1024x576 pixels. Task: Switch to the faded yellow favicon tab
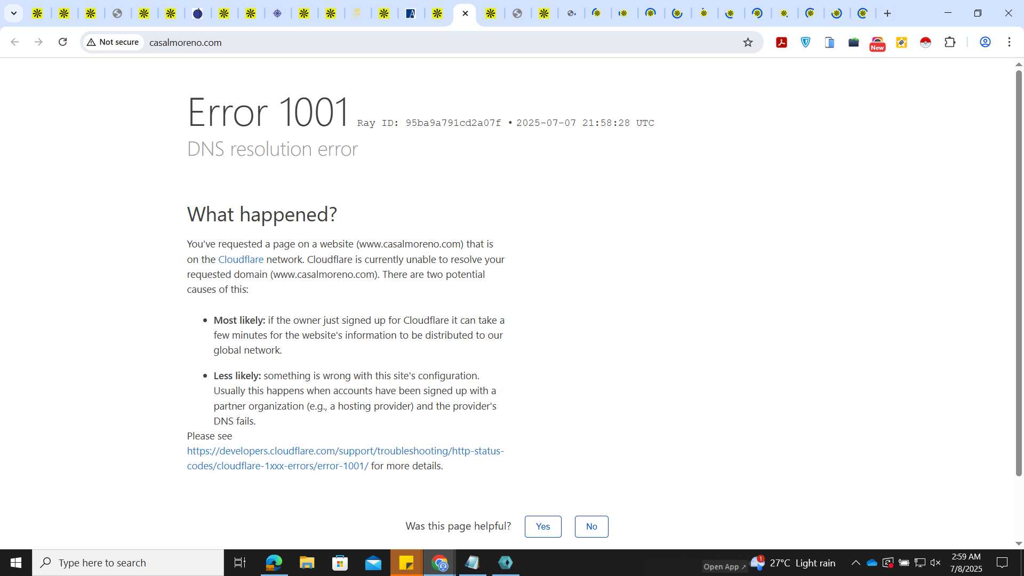click(357, 13)
